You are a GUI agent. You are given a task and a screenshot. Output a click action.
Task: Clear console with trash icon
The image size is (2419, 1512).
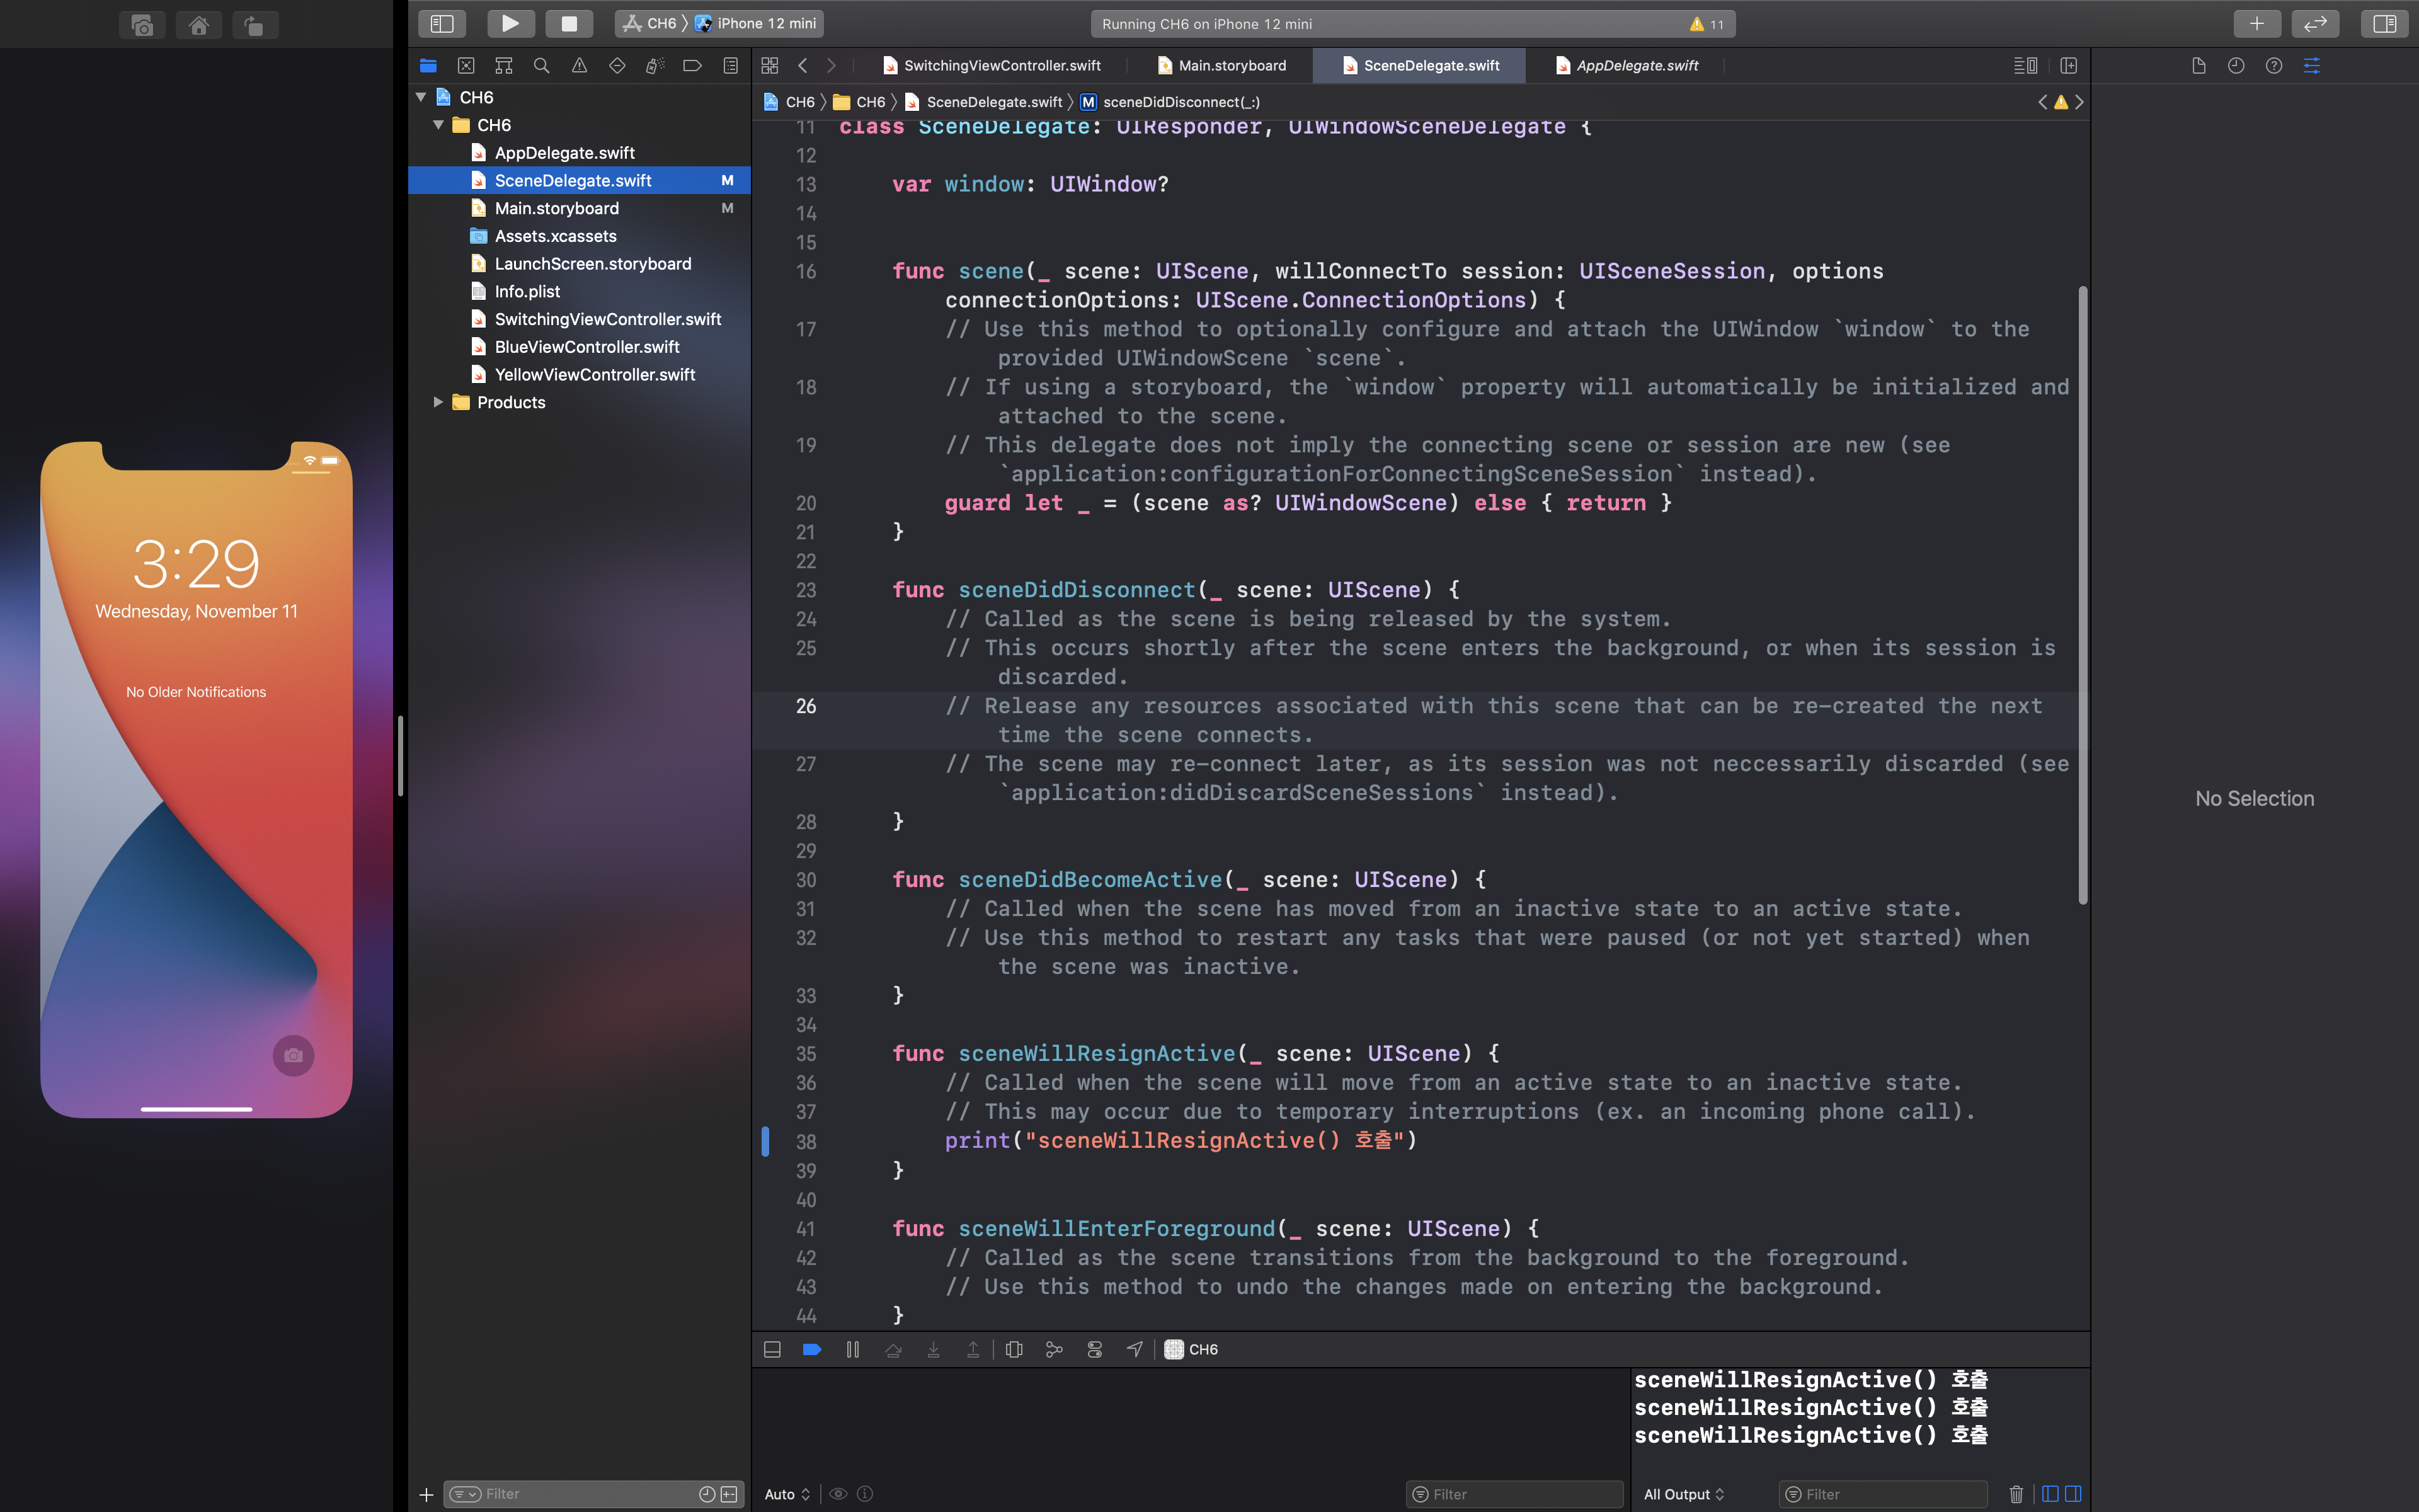click(2015, 1494)
